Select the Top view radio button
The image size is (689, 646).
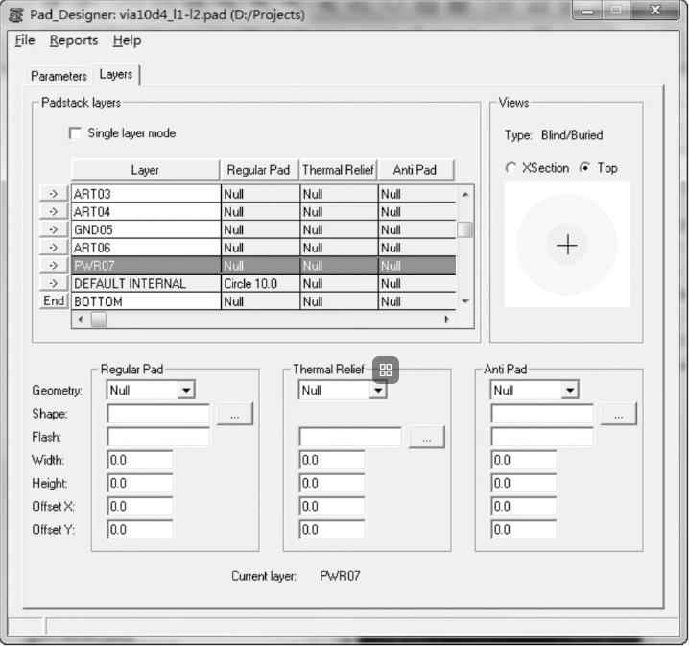[x=584, y=168]
